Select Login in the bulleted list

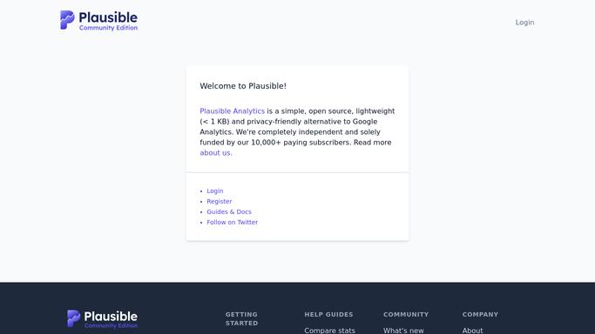(x=215, y=190)
